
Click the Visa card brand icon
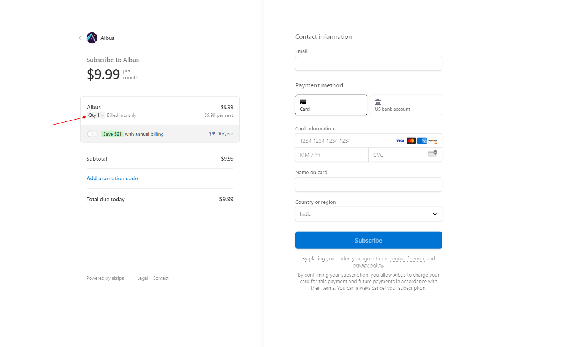[x=400, y=141]
